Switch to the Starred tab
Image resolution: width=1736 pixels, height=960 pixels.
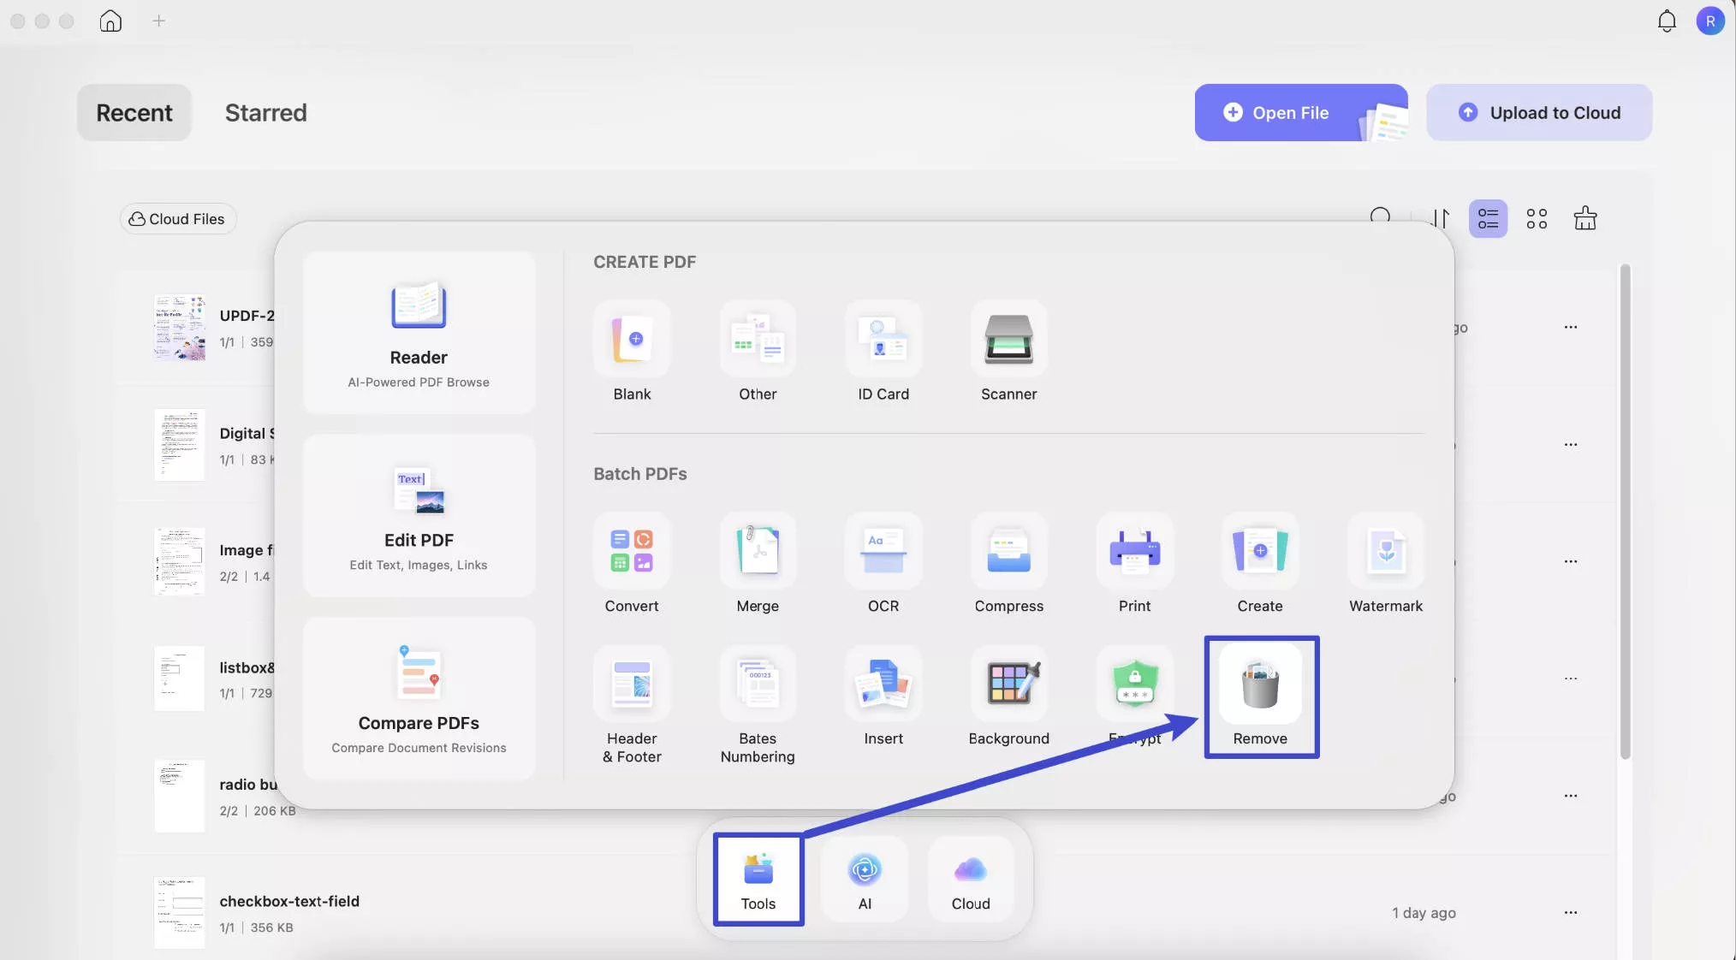click(265, 112)
